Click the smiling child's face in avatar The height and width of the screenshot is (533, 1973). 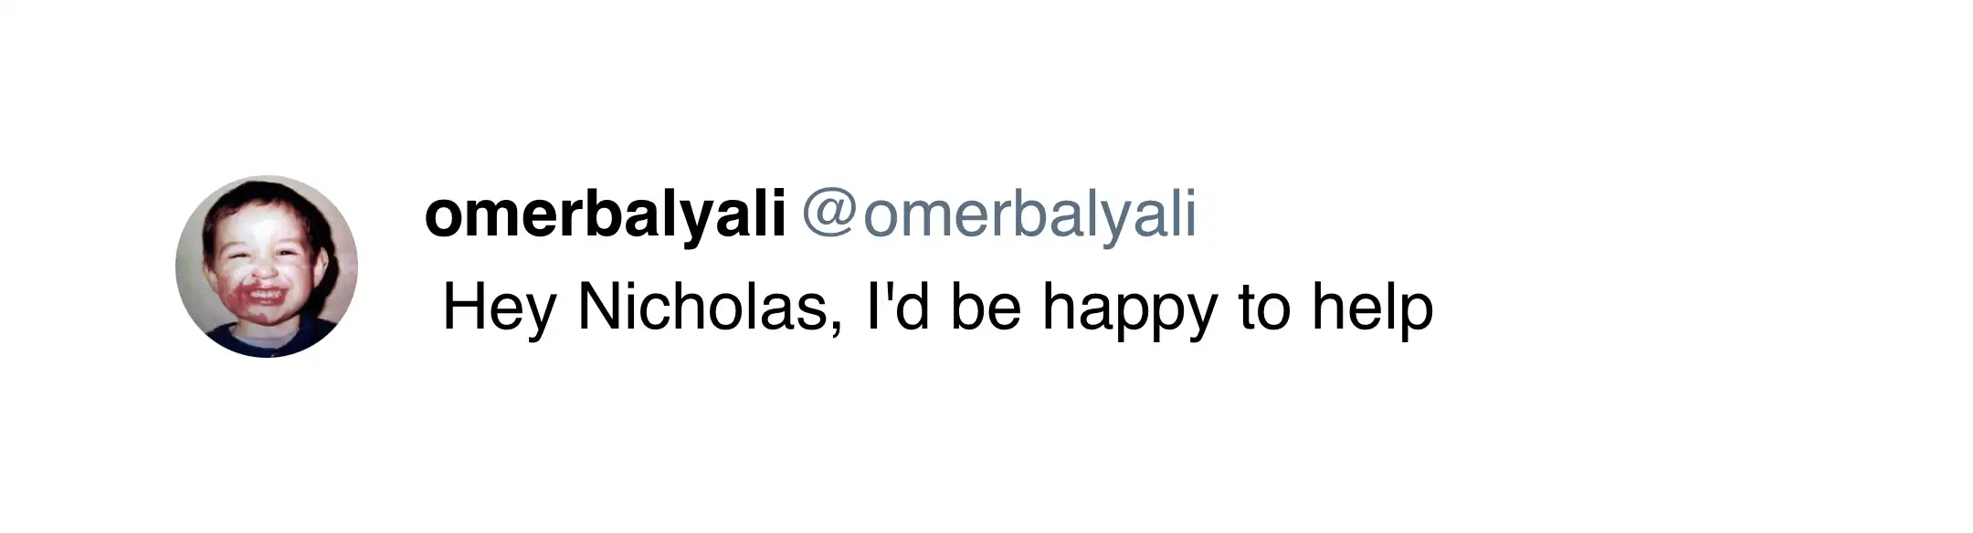point(258,256)
